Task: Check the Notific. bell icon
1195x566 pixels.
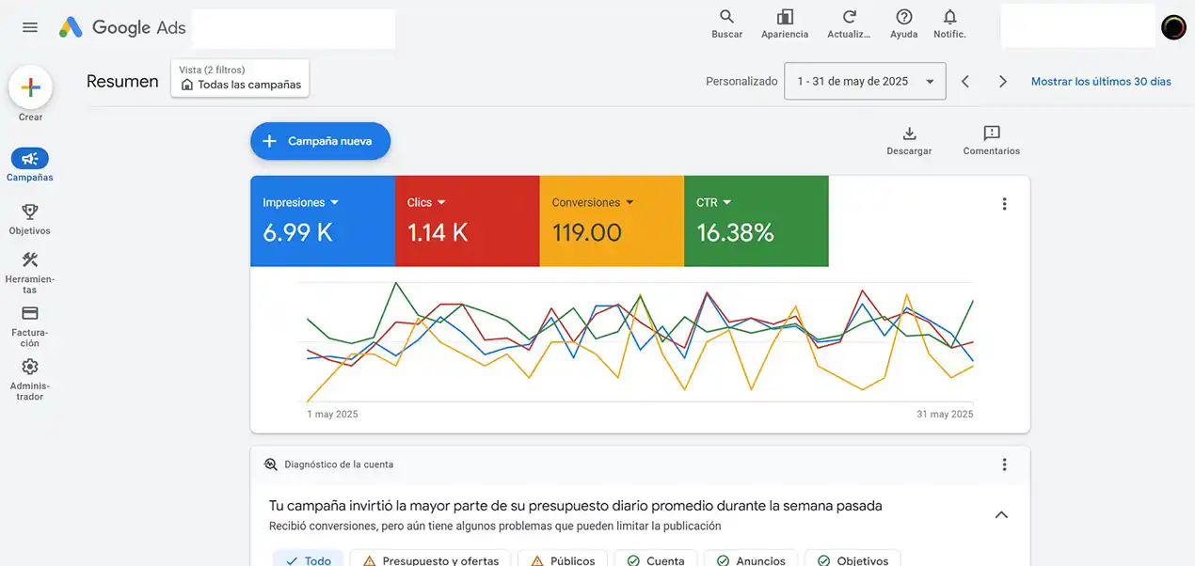Action: tap(949, 18)
